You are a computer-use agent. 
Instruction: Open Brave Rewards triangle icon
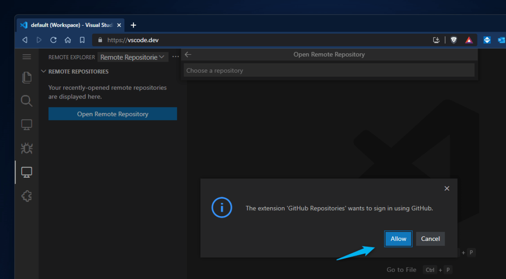click(469, 40)
